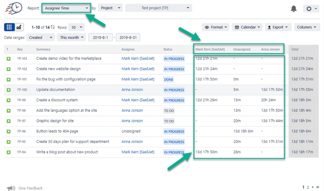Open Update documentation summary
The width and height of the screenshot is (324, 191).
(x=55, y=90)
